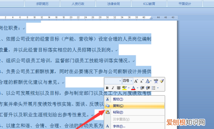This screenshot has width=214, height=129.
Task: Click the text 岗位职责：
Action: pyautogui.click(x=10, y=28)
